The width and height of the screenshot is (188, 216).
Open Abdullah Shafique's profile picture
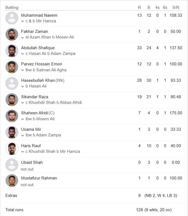point(12,51)
